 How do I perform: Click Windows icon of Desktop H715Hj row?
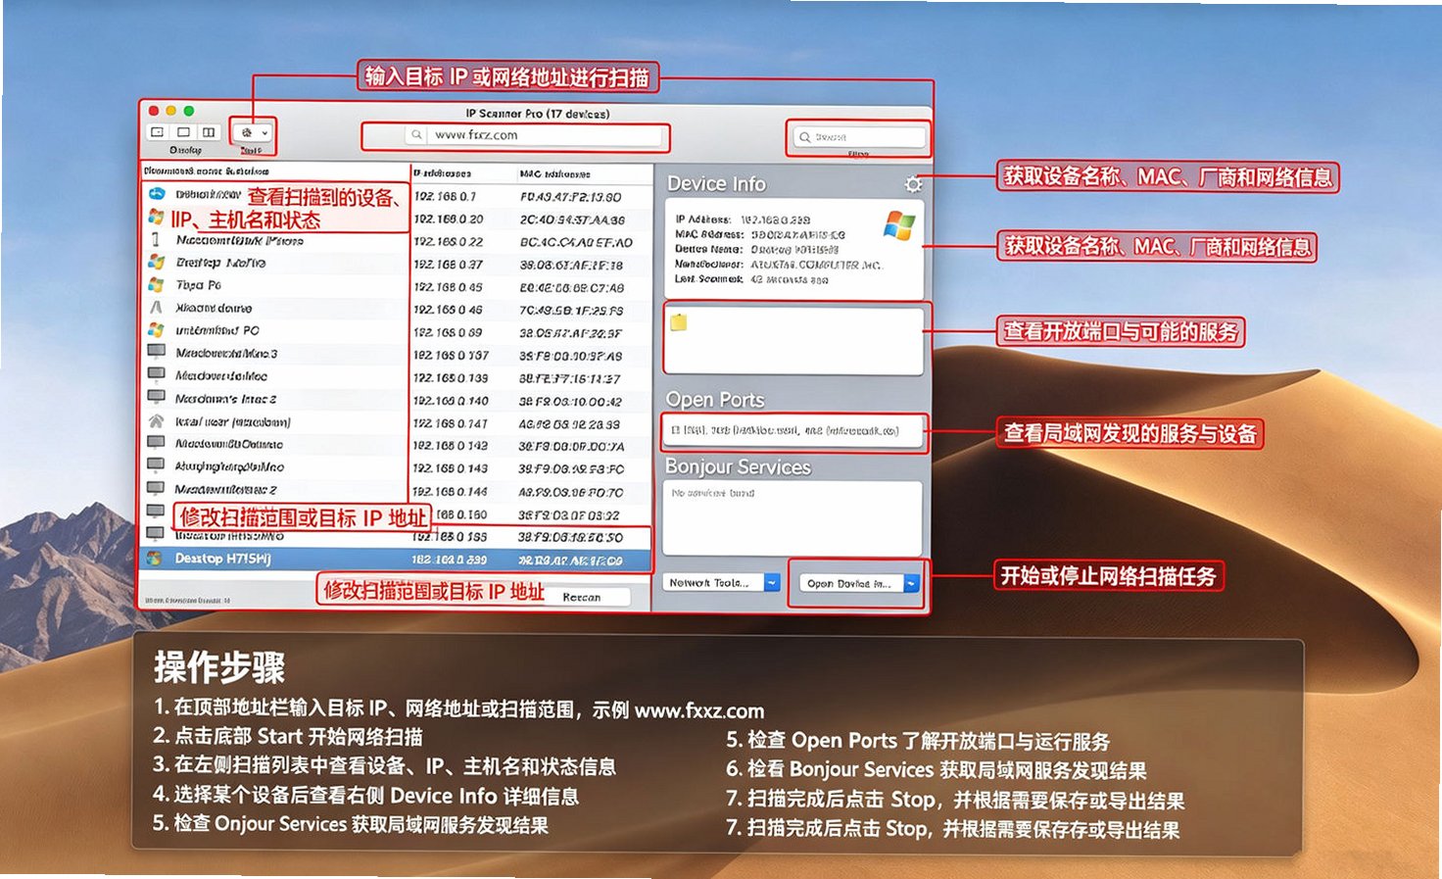click(155, 559)
